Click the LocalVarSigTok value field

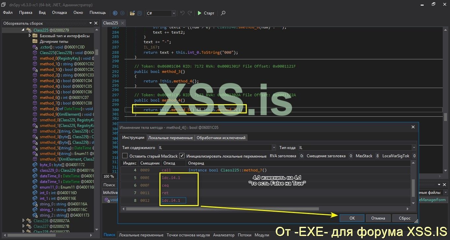(414, 156)
